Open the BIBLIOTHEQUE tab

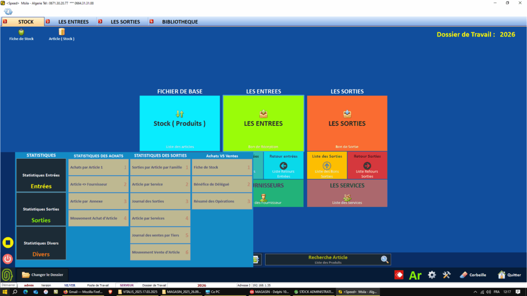click(x=180, y=22)
